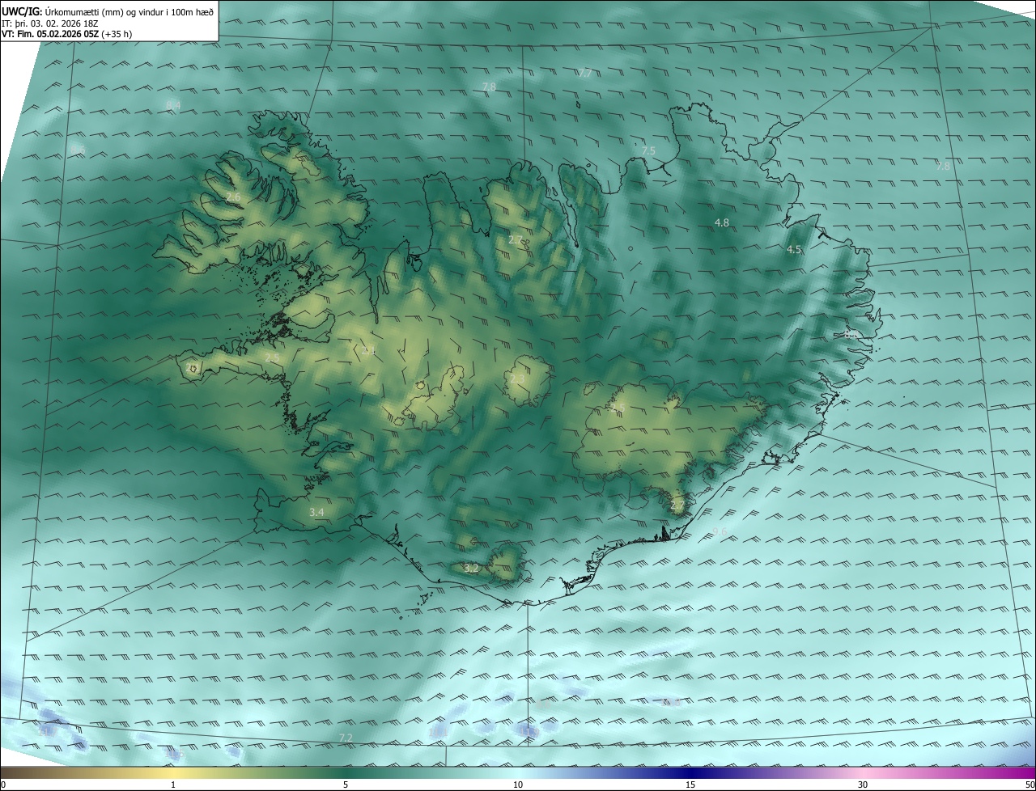Click the 9.6 value off the coast
Image resolution: width=1036 pixels, height=791 pixels.
point(720,531)
